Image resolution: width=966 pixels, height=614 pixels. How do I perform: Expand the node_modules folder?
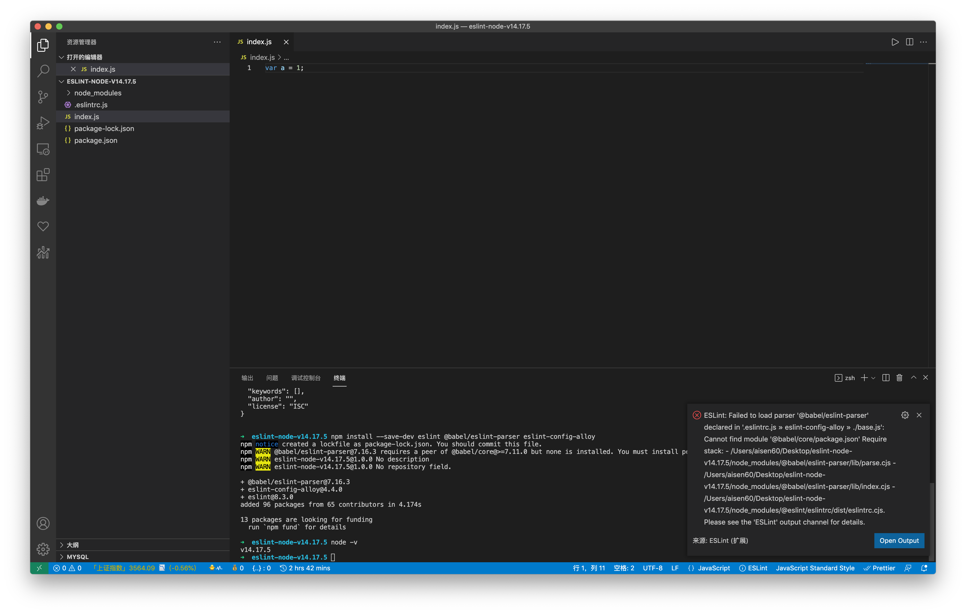pos(98,93)
